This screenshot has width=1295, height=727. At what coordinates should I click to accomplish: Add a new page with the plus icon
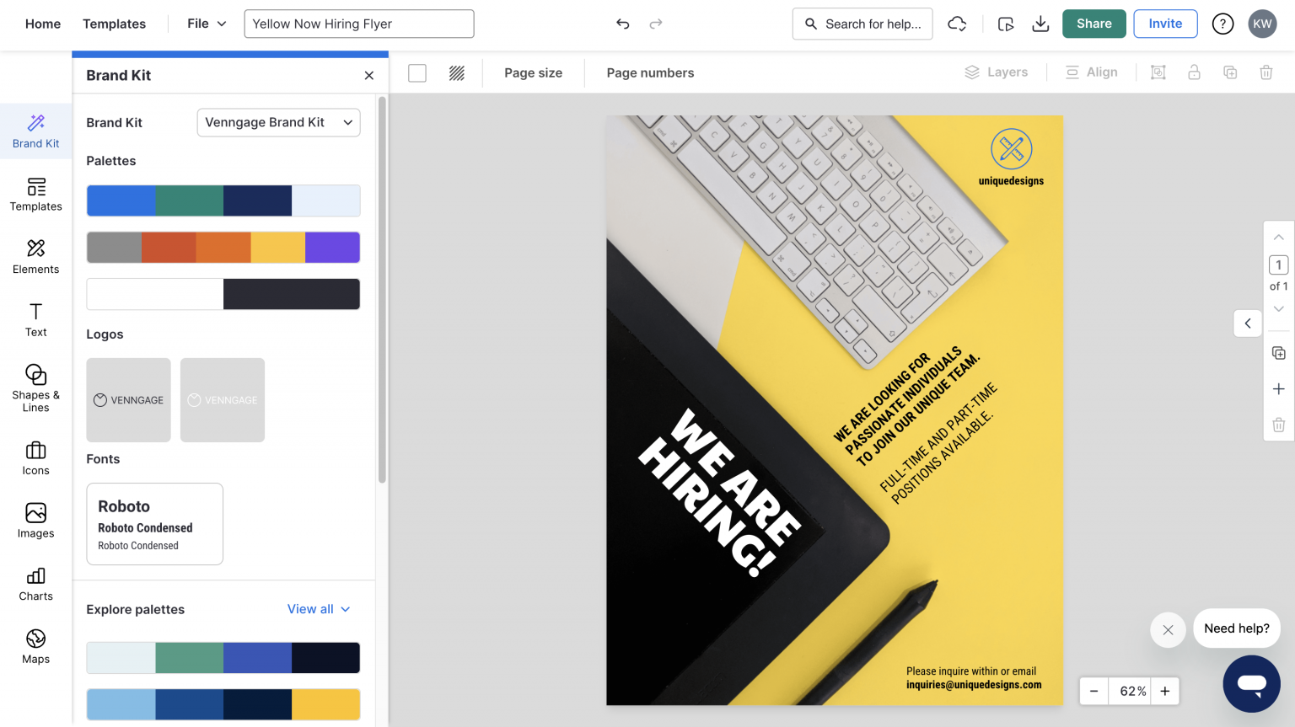pos(1278,388)
